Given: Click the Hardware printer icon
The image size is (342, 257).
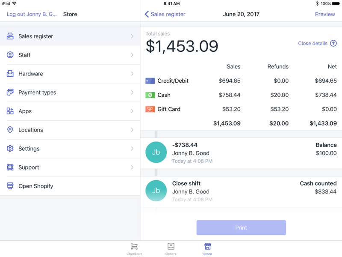Looking at the screenshot, I should tap(9, 74).
